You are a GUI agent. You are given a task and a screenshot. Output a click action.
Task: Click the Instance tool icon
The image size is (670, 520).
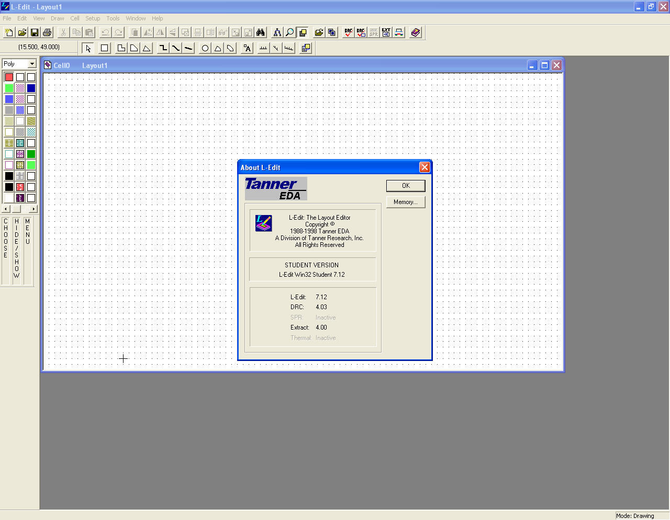click(306, 48)
